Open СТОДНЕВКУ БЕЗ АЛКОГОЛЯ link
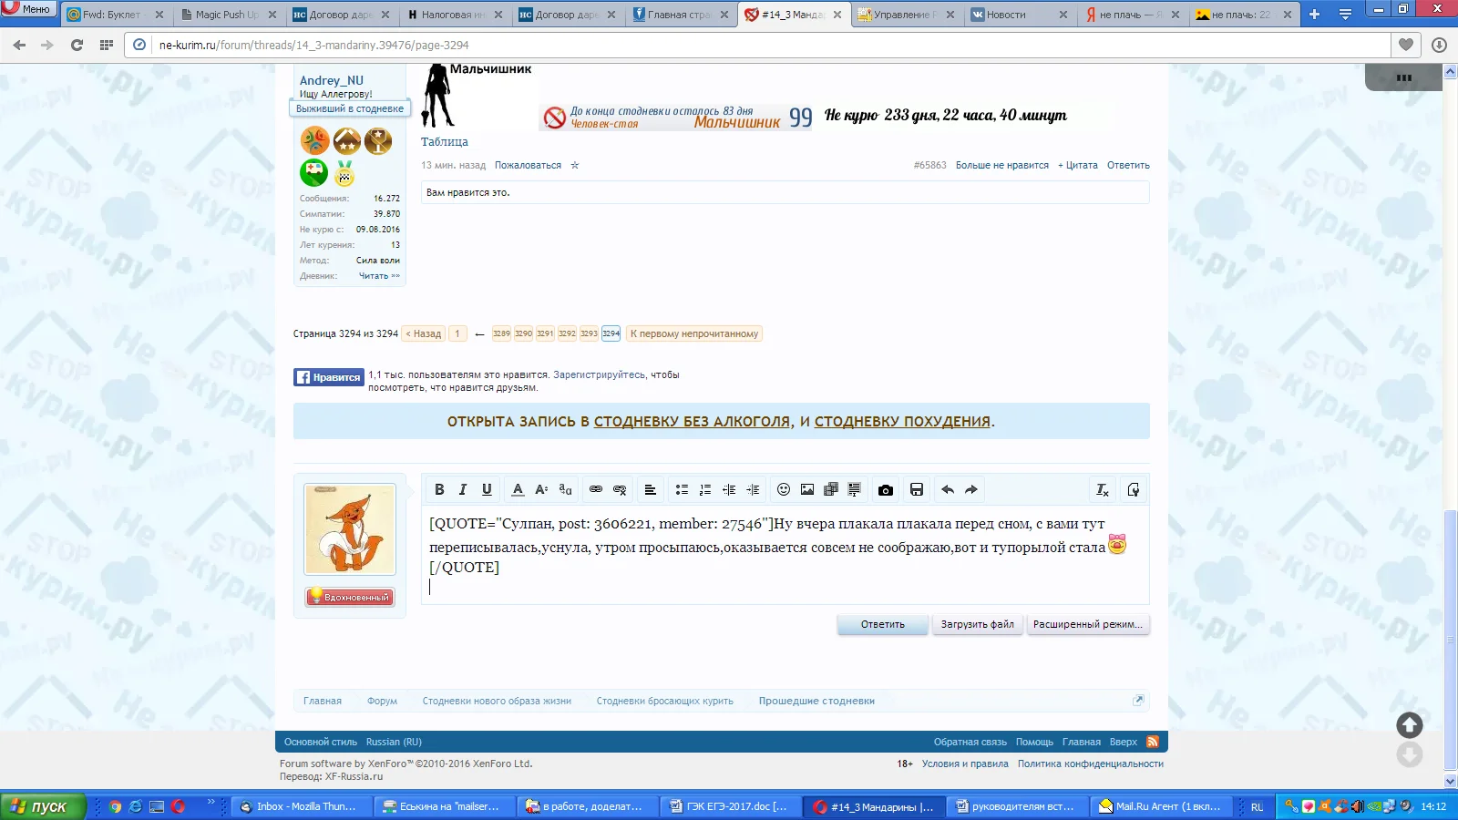 tap(692, 421)
